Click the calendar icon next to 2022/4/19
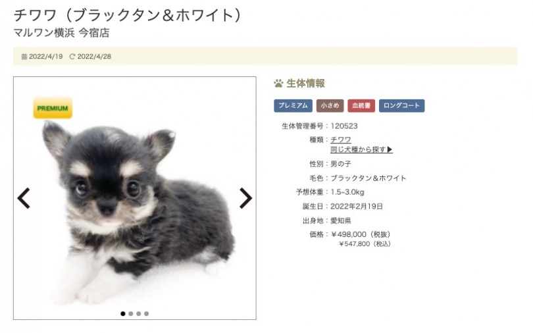Image resolution: width=533 pixels, height=333 pixels. [24, 57]
